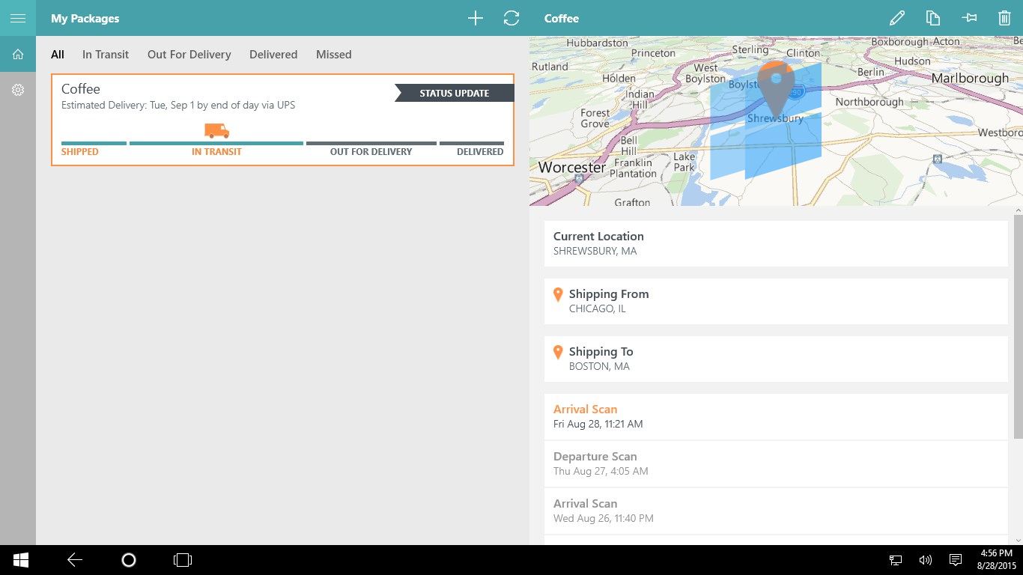Open the hamburger navigation menu

click(x=18, y=18)
